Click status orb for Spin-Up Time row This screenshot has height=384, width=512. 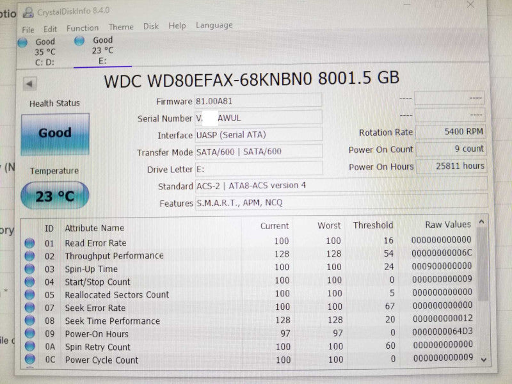29,269
